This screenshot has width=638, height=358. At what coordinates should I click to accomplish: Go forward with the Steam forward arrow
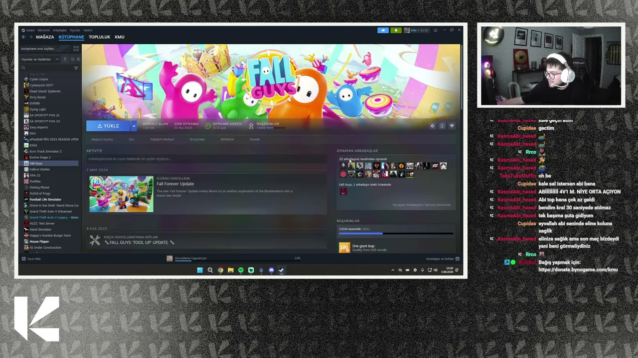(x=30, y=37)
